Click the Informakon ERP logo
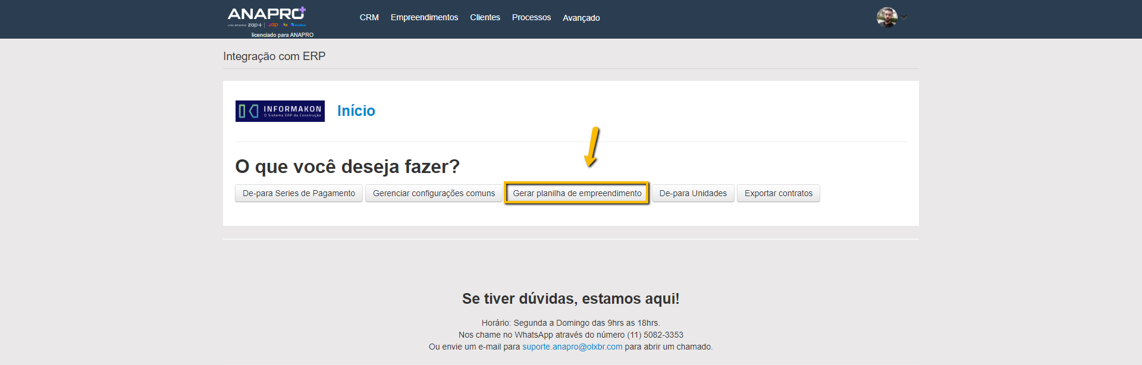This screenshot has width=1142, height=365. tap(280, 111)
